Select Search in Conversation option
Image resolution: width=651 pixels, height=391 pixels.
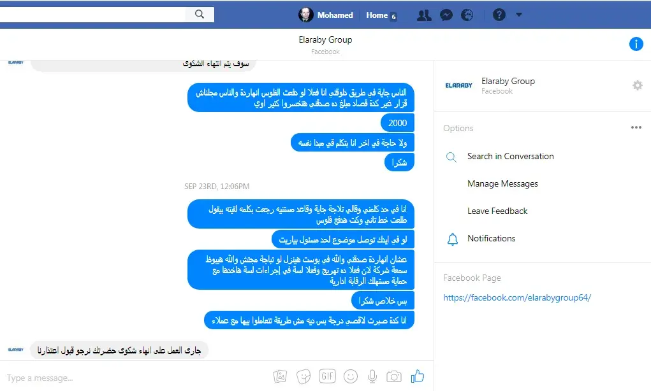pos(510,156)
